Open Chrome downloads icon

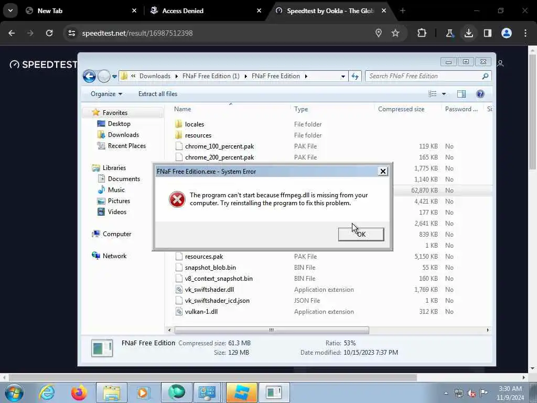[x=468, y=33]
